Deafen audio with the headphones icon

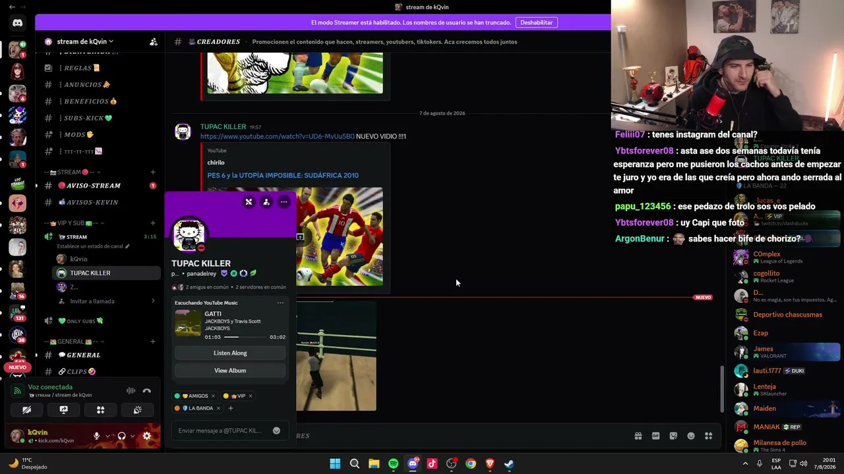tap(121, 436)
